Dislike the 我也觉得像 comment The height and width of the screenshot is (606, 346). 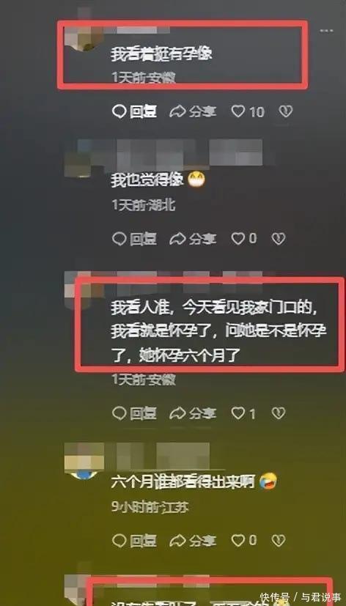(x=279, y=239)
